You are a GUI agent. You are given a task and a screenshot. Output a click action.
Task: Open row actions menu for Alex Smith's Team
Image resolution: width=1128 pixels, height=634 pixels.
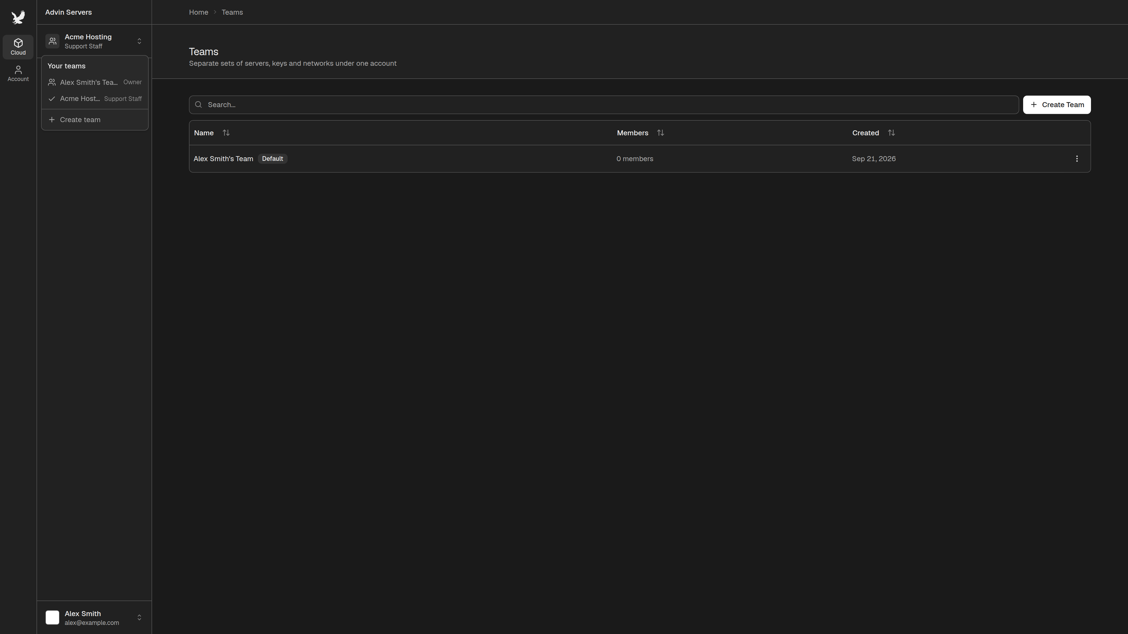pos(1077,159)
